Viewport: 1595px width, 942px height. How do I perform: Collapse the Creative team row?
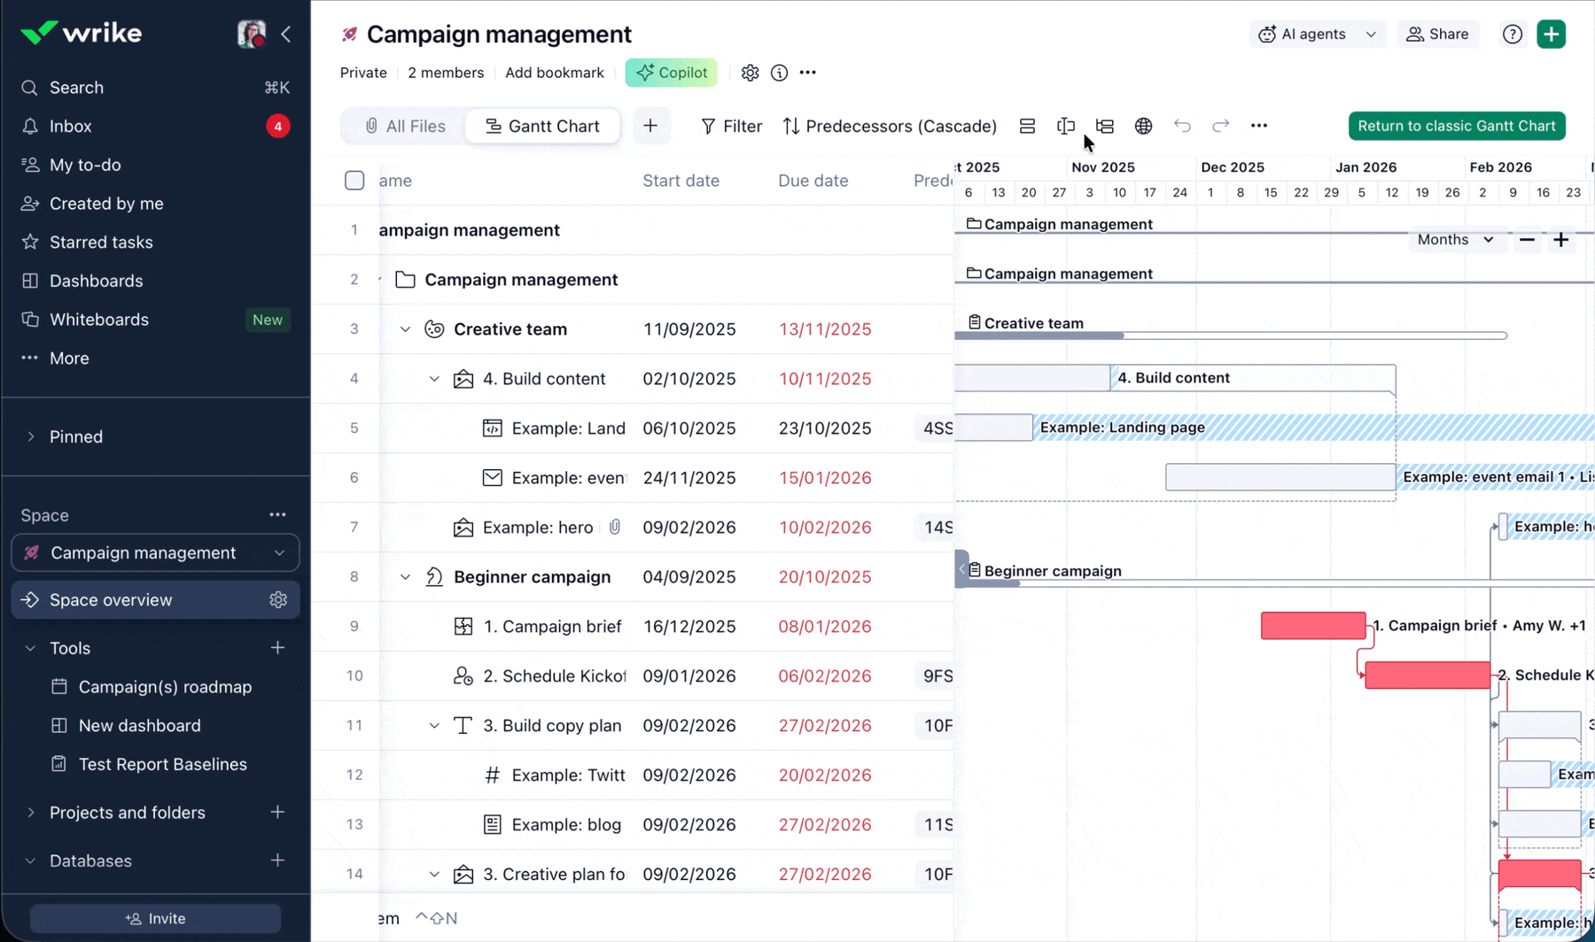(x=405, y=329)
